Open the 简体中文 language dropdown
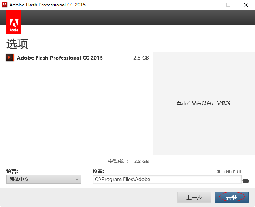 (x=44, y=180)
